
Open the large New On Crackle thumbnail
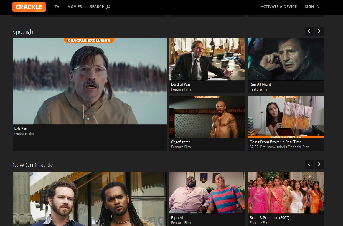tap(90, 199)
